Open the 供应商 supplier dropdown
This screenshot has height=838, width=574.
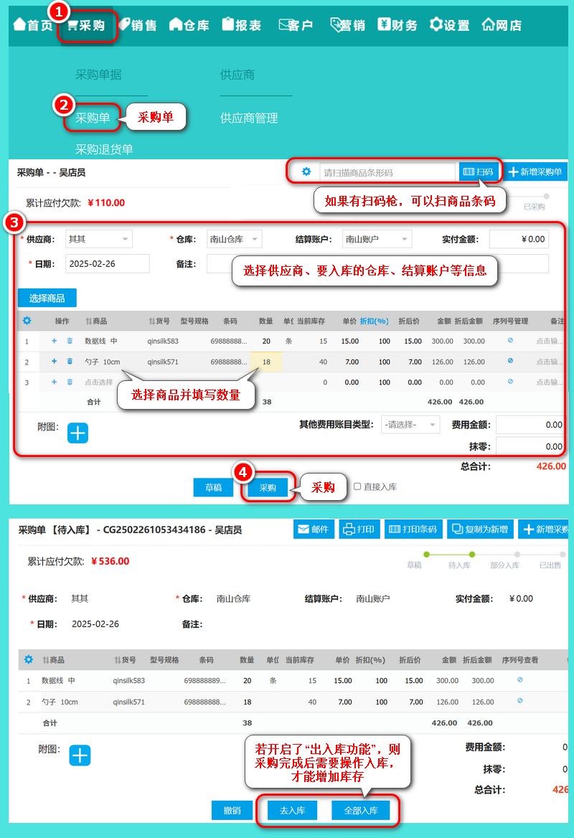[x=99, y=239]
